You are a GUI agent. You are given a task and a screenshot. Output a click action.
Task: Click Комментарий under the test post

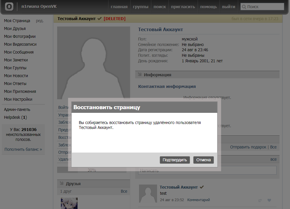198,200
